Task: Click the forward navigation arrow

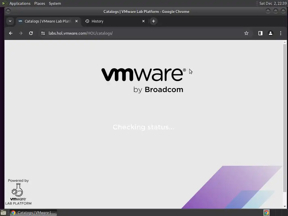Action: (x=21, y=33)
